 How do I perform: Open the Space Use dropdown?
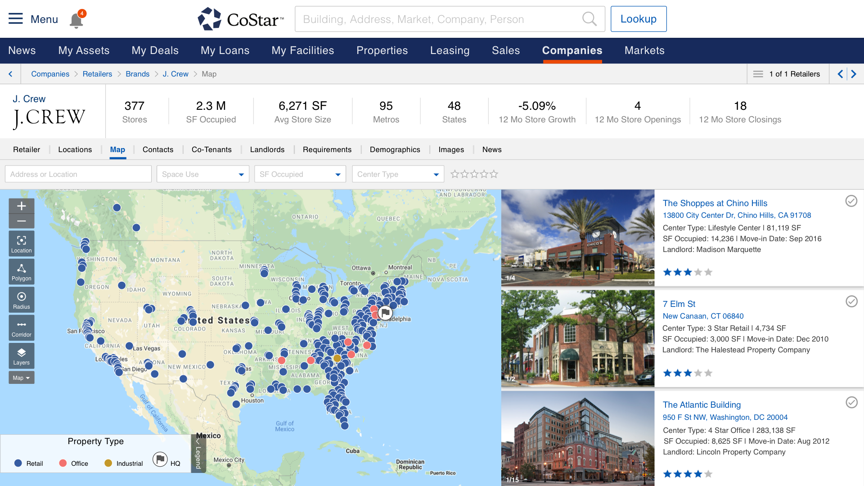(202, 174)
